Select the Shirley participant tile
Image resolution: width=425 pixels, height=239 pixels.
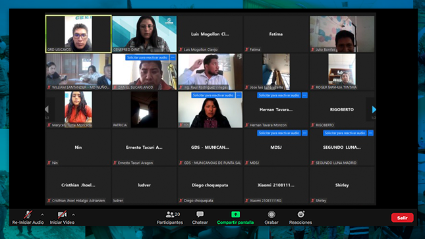(x=342, y=185)
